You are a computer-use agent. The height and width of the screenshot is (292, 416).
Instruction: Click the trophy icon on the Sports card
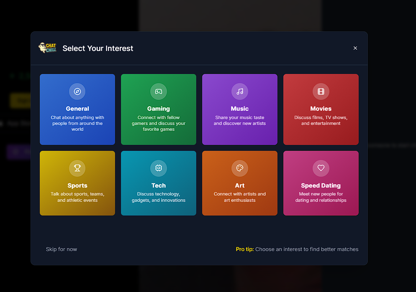coord(77,168)
